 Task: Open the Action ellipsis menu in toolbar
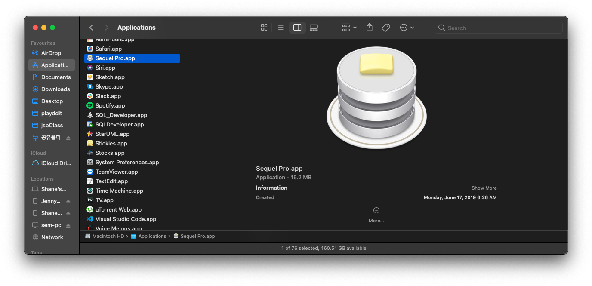coord(407,28)
